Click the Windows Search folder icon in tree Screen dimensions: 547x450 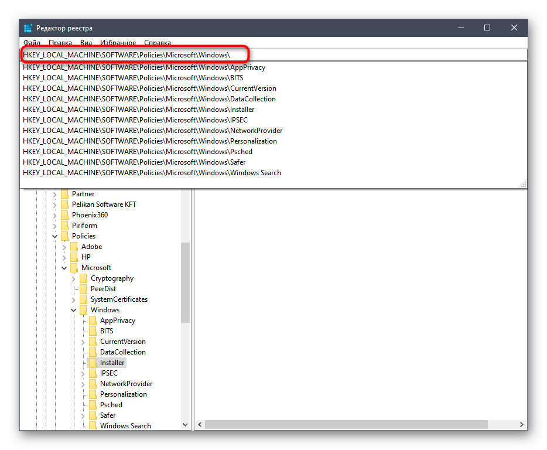click(93, 426)
